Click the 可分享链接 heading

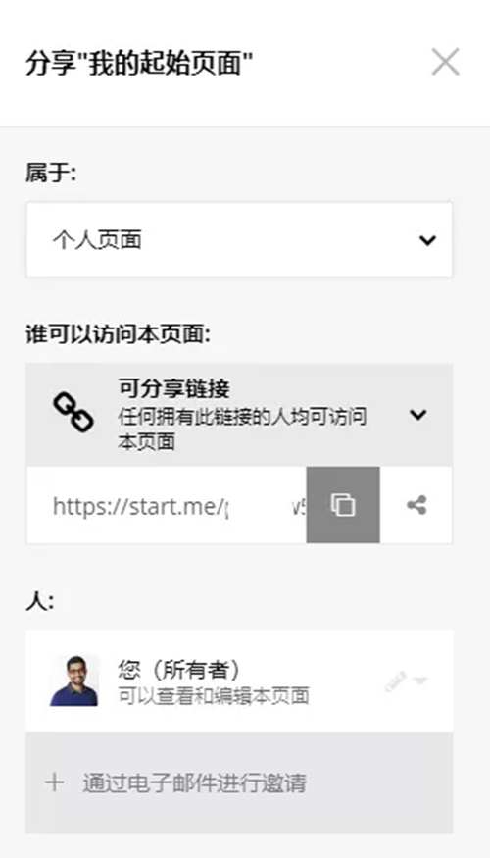click(173, 388)
